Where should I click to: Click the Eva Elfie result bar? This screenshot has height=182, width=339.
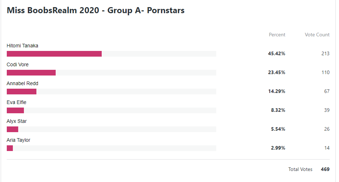pos(111,110)
